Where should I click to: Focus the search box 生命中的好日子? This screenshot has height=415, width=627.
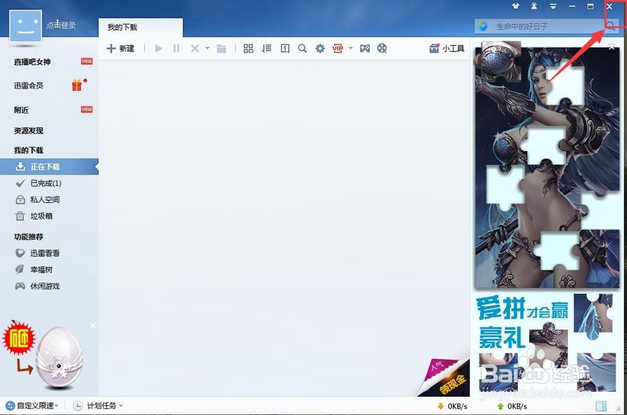(x=546, y=26)
